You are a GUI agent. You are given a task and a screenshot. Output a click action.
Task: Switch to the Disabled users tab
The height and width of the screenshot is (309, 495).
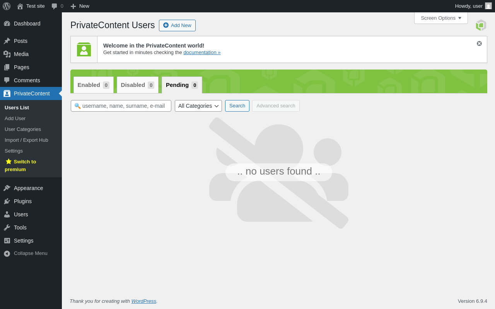click(138, 85)
